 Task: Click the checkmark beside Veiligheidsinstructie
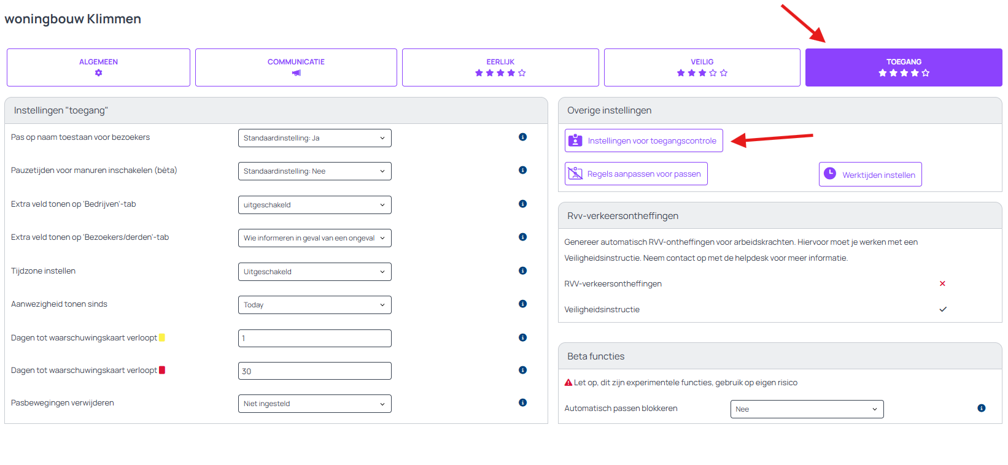943,309
